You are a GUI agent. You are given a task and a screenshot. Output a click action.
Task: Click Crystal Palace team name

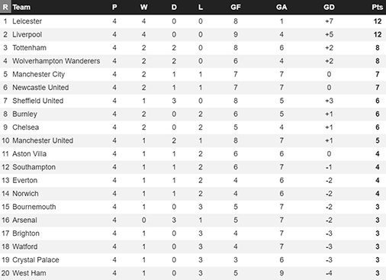[x=36, y=260]
